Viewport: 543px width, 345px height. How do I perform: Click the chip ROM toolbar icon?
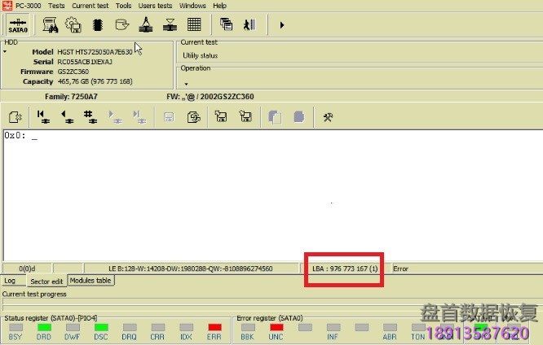point(98,25)
